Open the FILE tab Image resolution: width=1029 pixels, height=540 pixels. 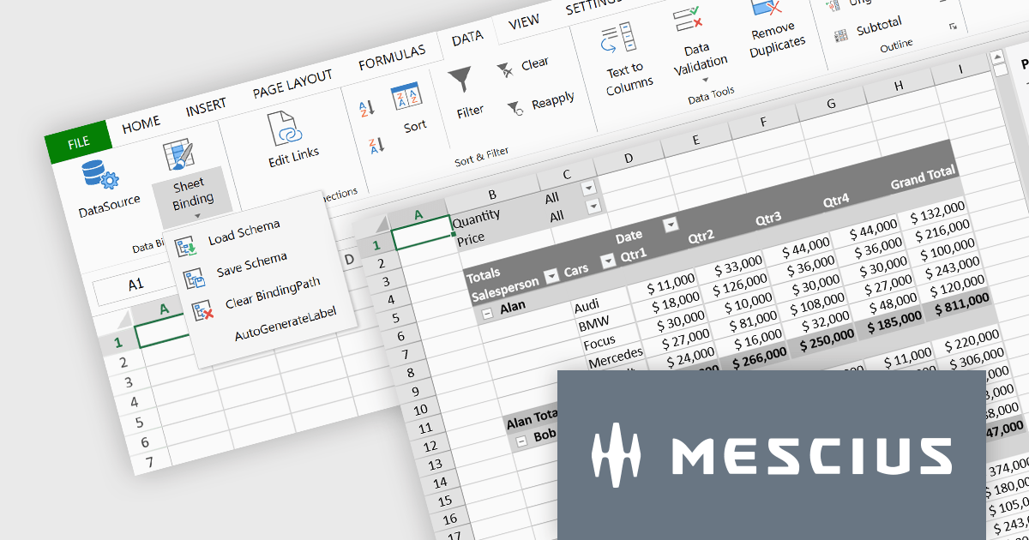tap(78, 142)
